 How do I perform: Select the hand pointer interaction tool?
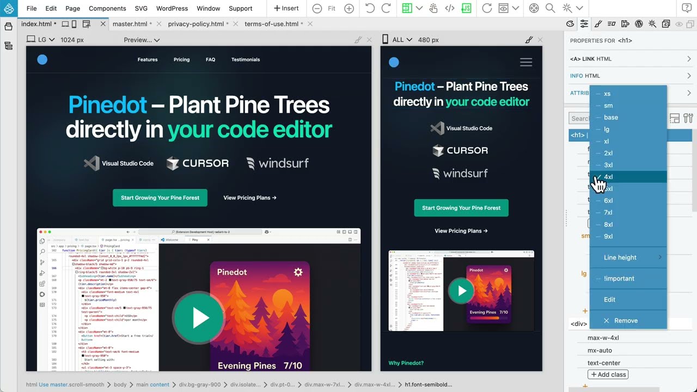[x=434, y=8]
